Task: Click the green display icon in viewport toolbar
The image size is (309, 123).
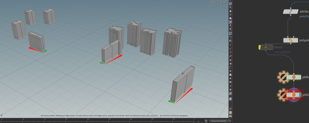Action: (230, 82)
